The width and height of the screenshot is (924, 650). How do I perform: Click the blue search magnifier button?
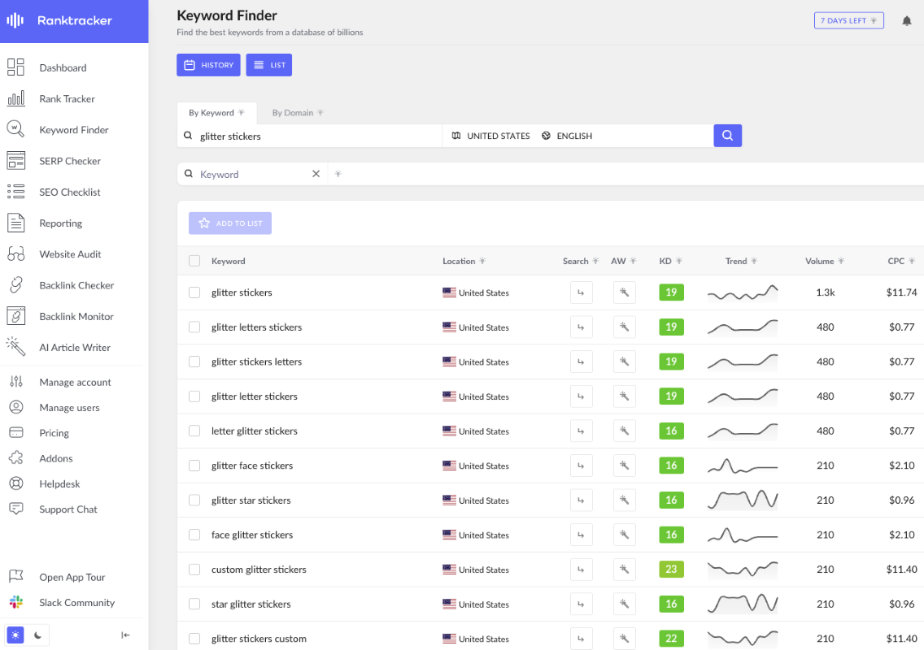(x=727, y=136)
